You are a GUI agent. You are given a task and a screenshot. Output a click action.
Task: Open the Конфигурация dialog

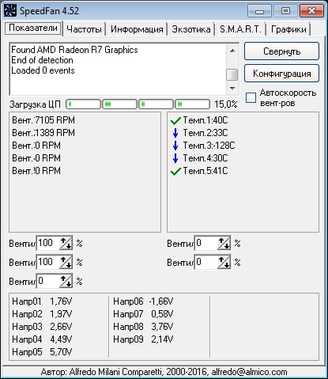pos(281,74)
